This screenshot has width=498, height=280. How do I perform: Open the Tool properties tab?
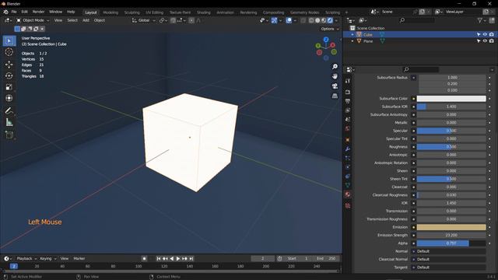348,81
